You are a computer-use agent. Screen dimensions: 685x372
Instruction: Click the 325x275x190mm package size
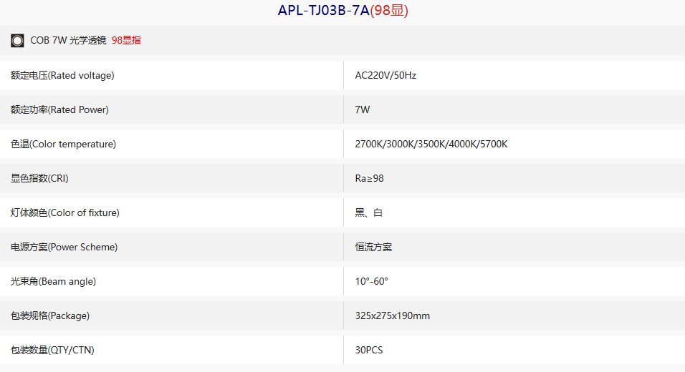(x=393, y=315)
